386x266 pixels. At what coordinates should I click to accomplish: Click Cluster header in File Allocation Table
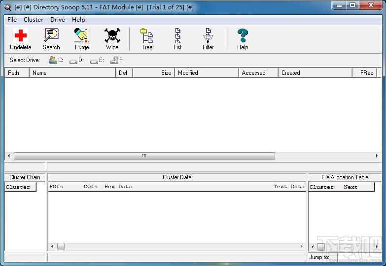321,187
